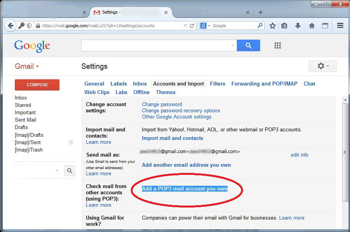
Task: Open the Gmail product dropdown
Action: (27, 66)
